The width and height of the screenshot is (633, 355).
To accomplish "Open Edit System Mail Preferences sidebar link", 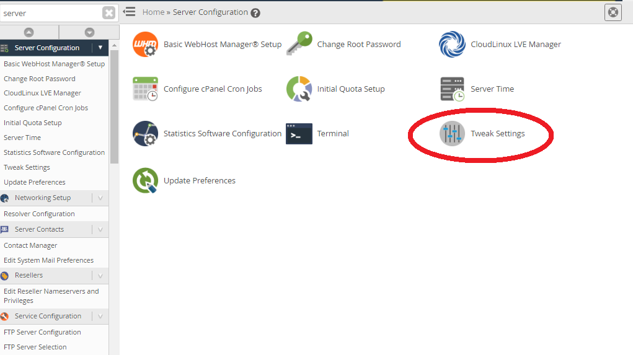I will [48, 260].
